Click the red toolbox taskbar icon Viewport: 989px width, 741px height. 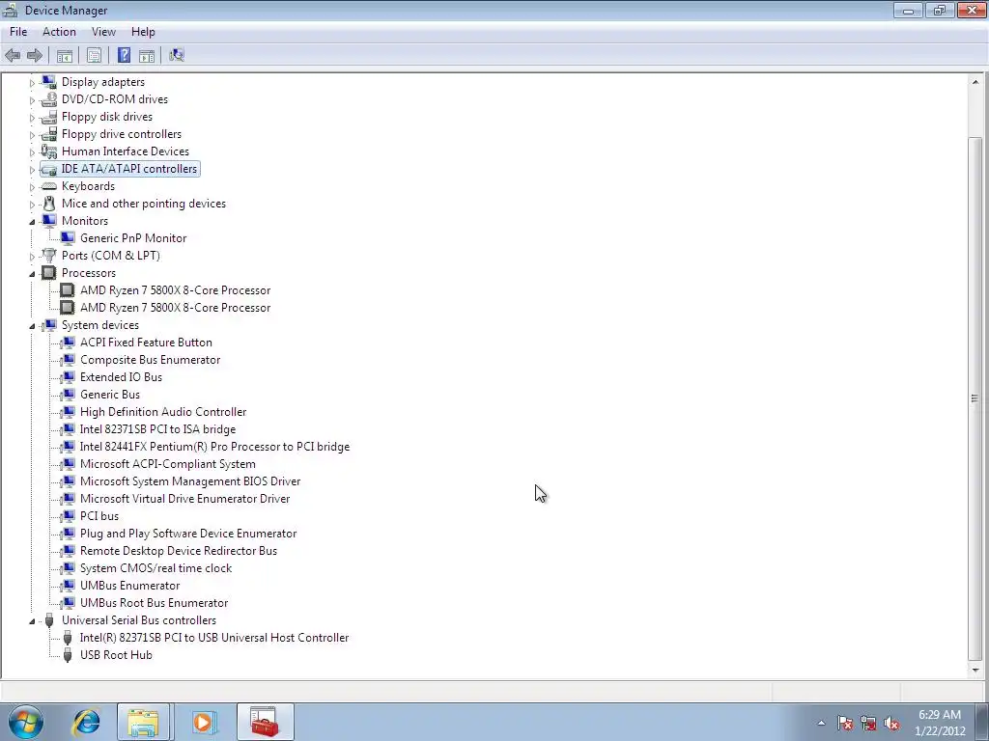coord(265,722)
